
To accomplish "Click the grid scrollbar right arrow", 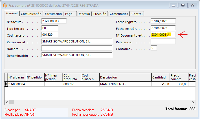I will [193, 102].
